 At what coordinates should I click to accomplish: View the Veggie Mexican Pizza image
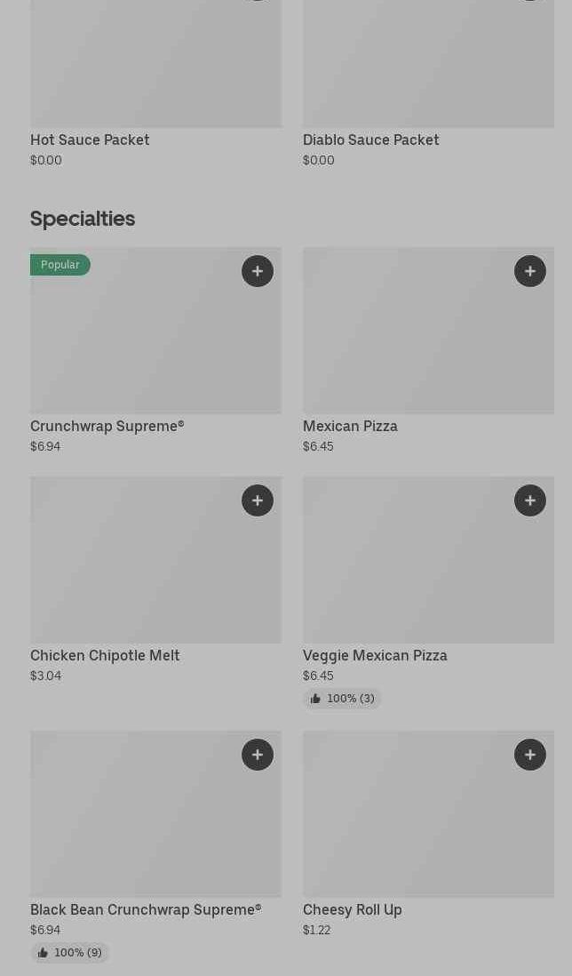point(428,560)
